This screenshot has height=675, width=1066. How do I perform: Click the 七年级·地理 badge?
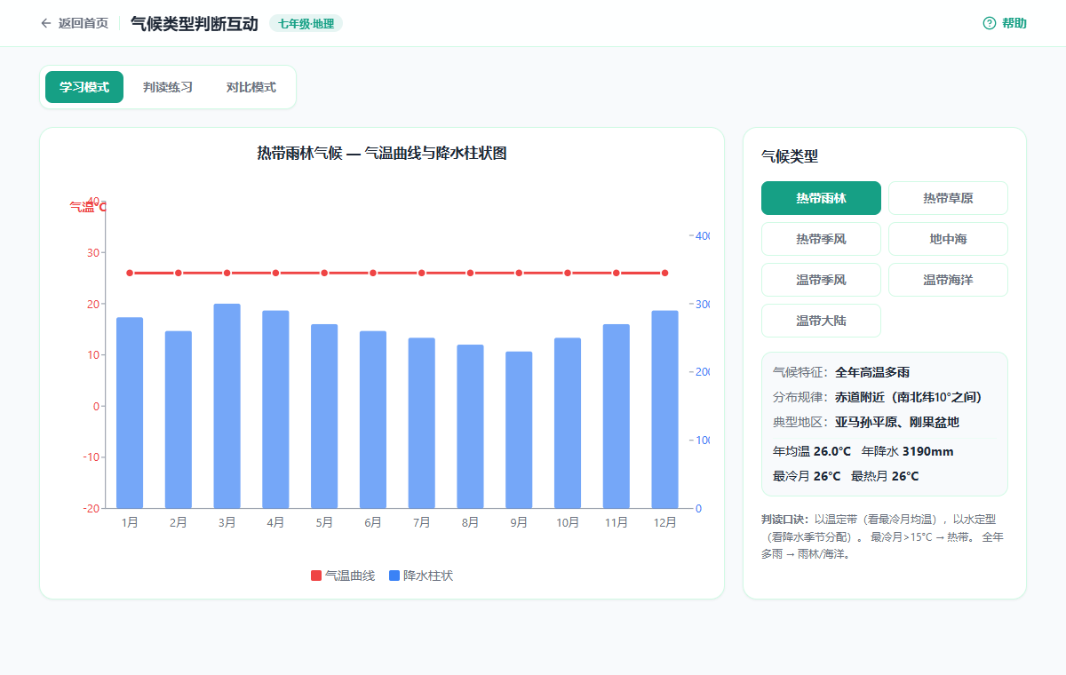pyautogui.click(x=306, y=24)
